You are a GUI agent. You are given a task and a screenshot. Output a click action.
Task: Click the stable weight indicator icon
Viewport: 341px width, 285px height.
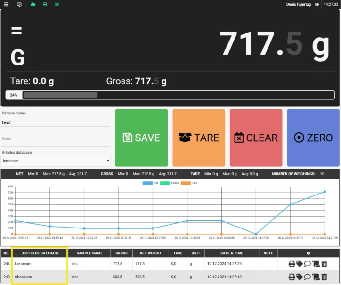point(16,31)
